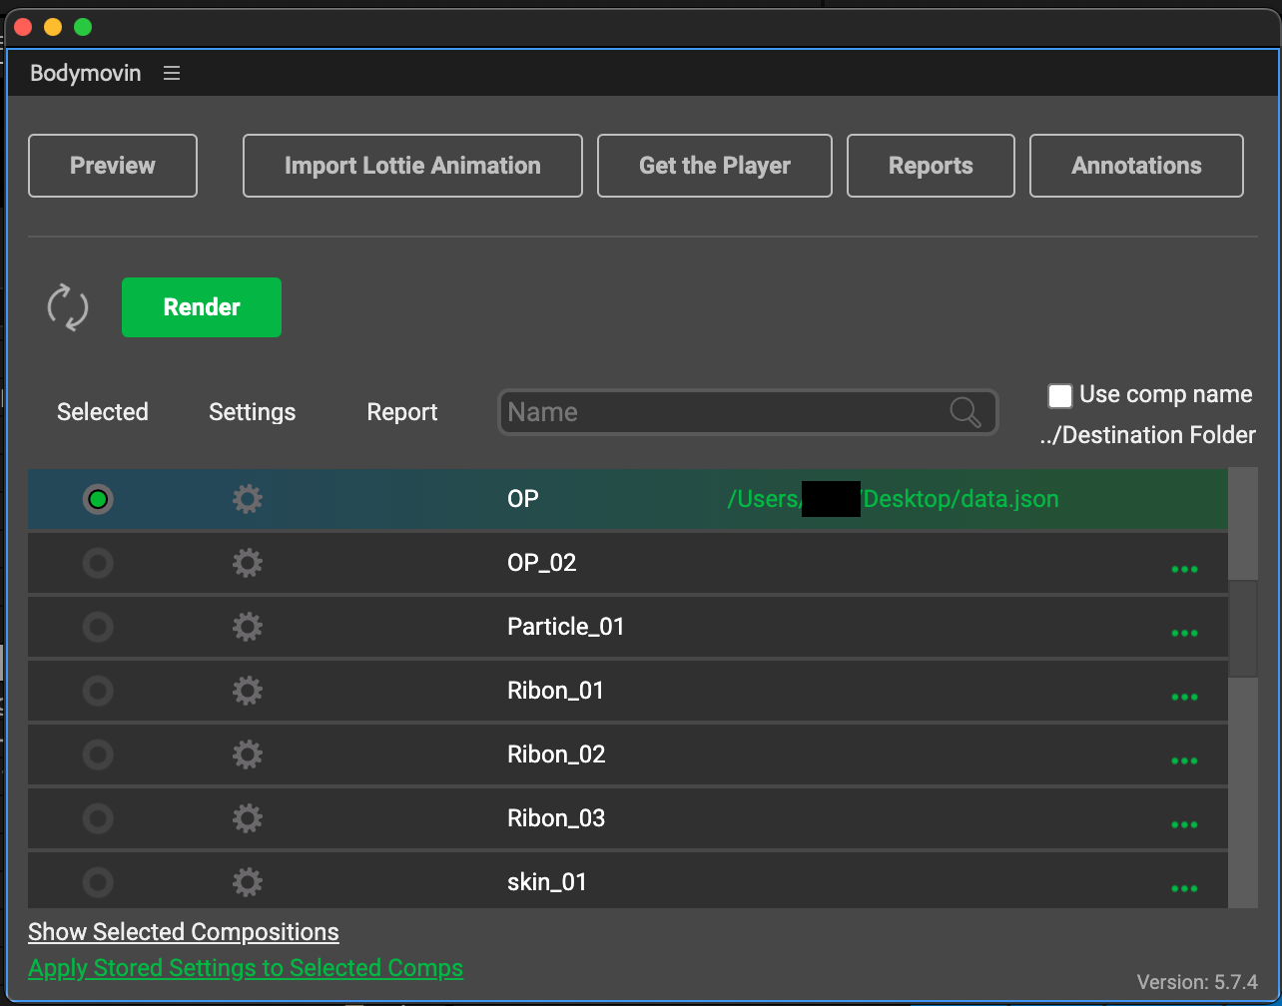Open settings gear for Ribon_01 composition

248,691
